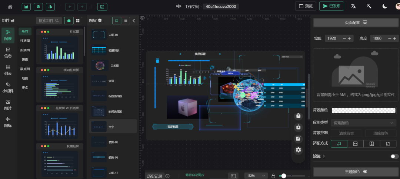This screenshot has height=179, width=400.
Task: Click the redo forward-arrow button
Action: pos(82,7)
